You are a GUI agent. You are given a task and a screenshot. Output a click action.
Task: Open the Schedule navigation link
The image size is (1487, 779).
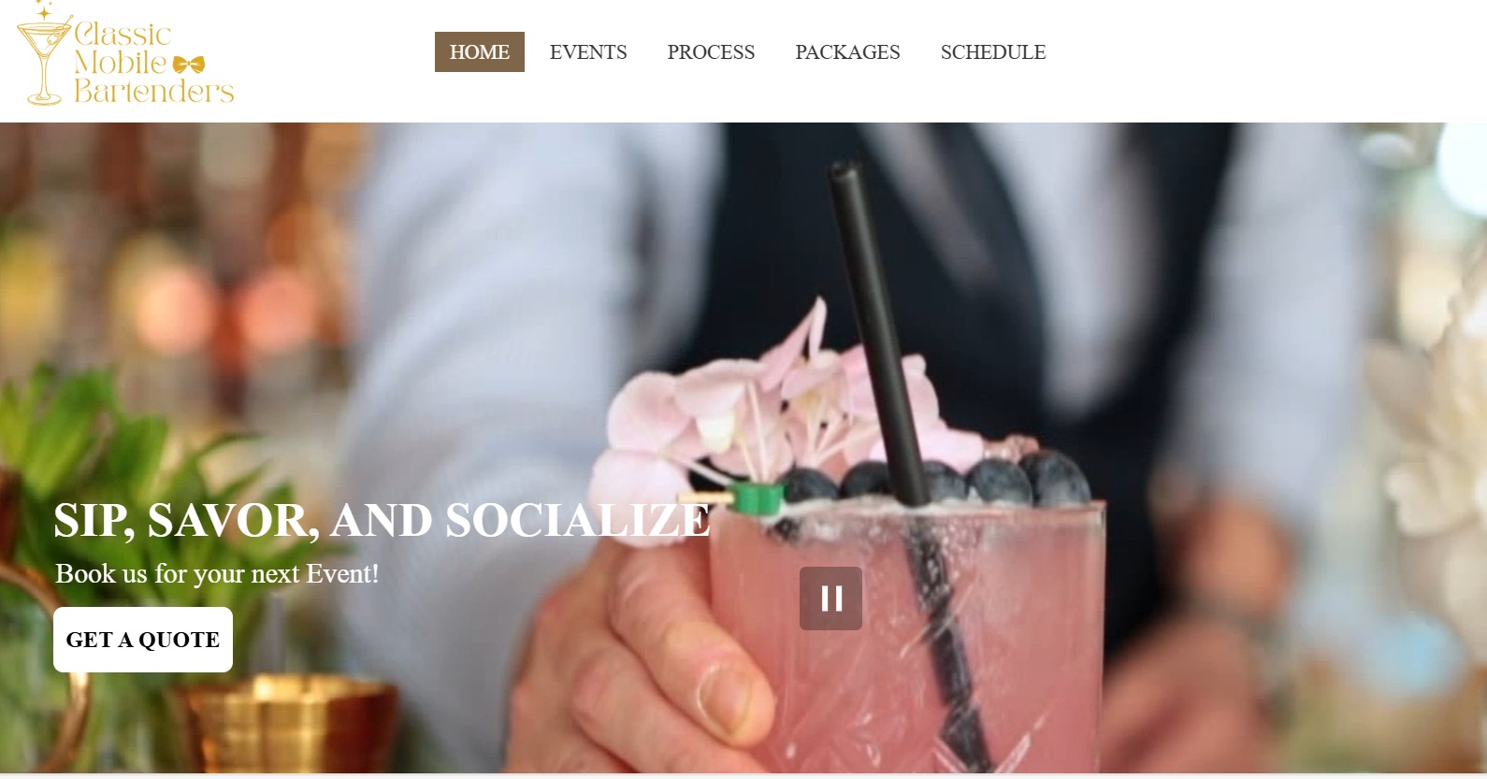[x=993, y=52]
